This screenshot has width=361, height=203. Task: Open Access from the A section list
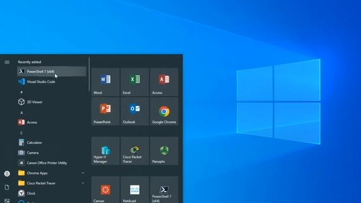pyautogui.click(x=51, y=122)
